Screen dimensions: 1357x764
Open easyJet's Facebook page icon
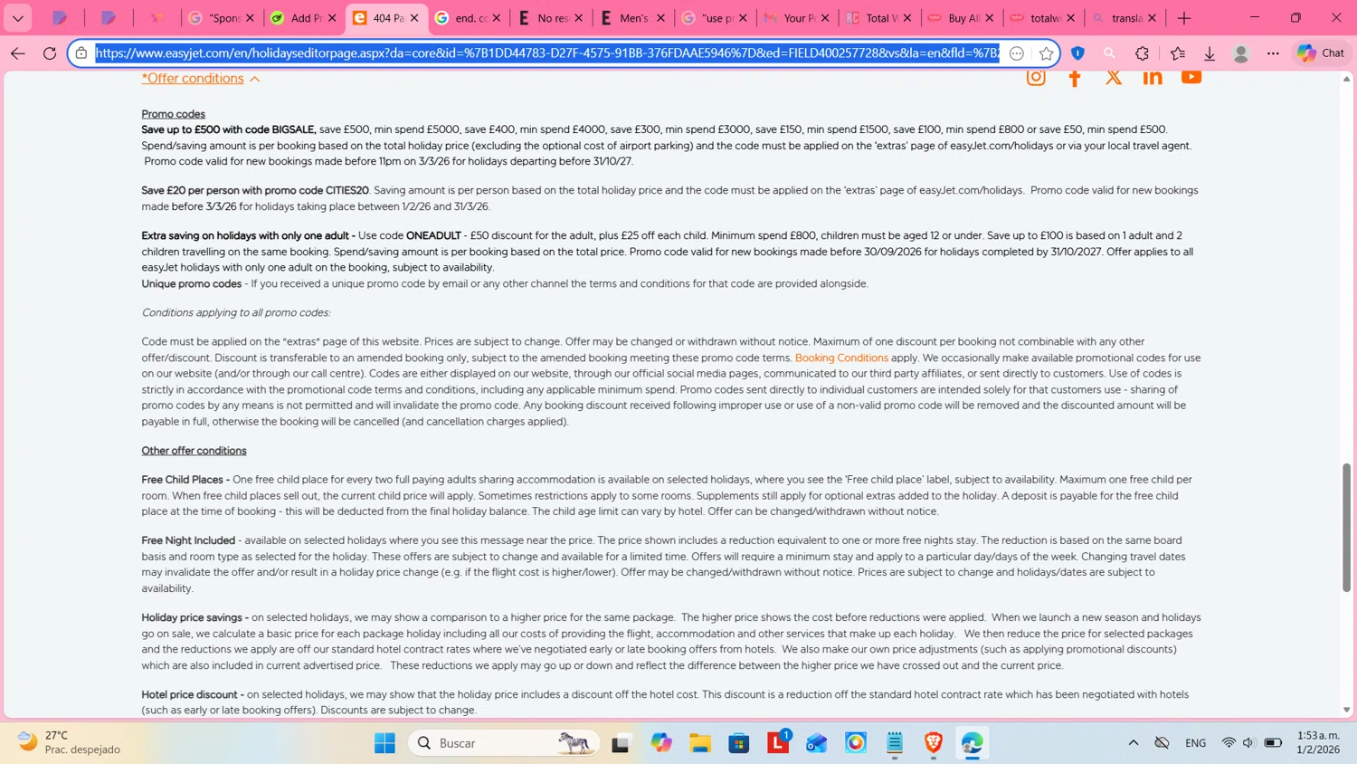pyautogui.click(x=1075, y=78)
